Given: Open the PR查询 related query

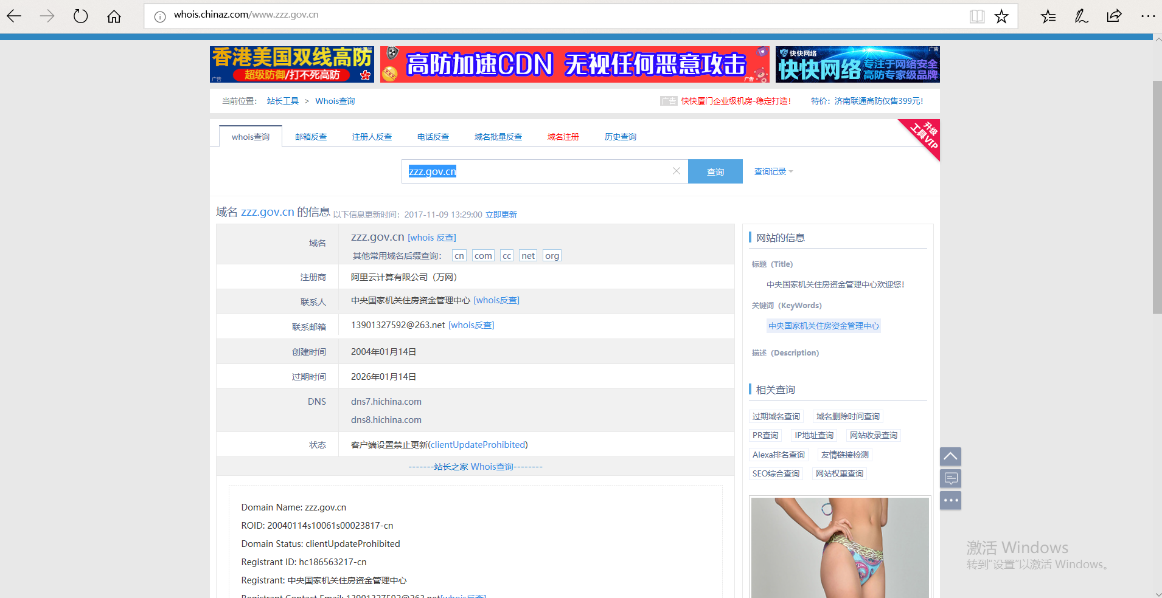Looking at the screenshot, I should pyautogui.click(x=765, y=435).
